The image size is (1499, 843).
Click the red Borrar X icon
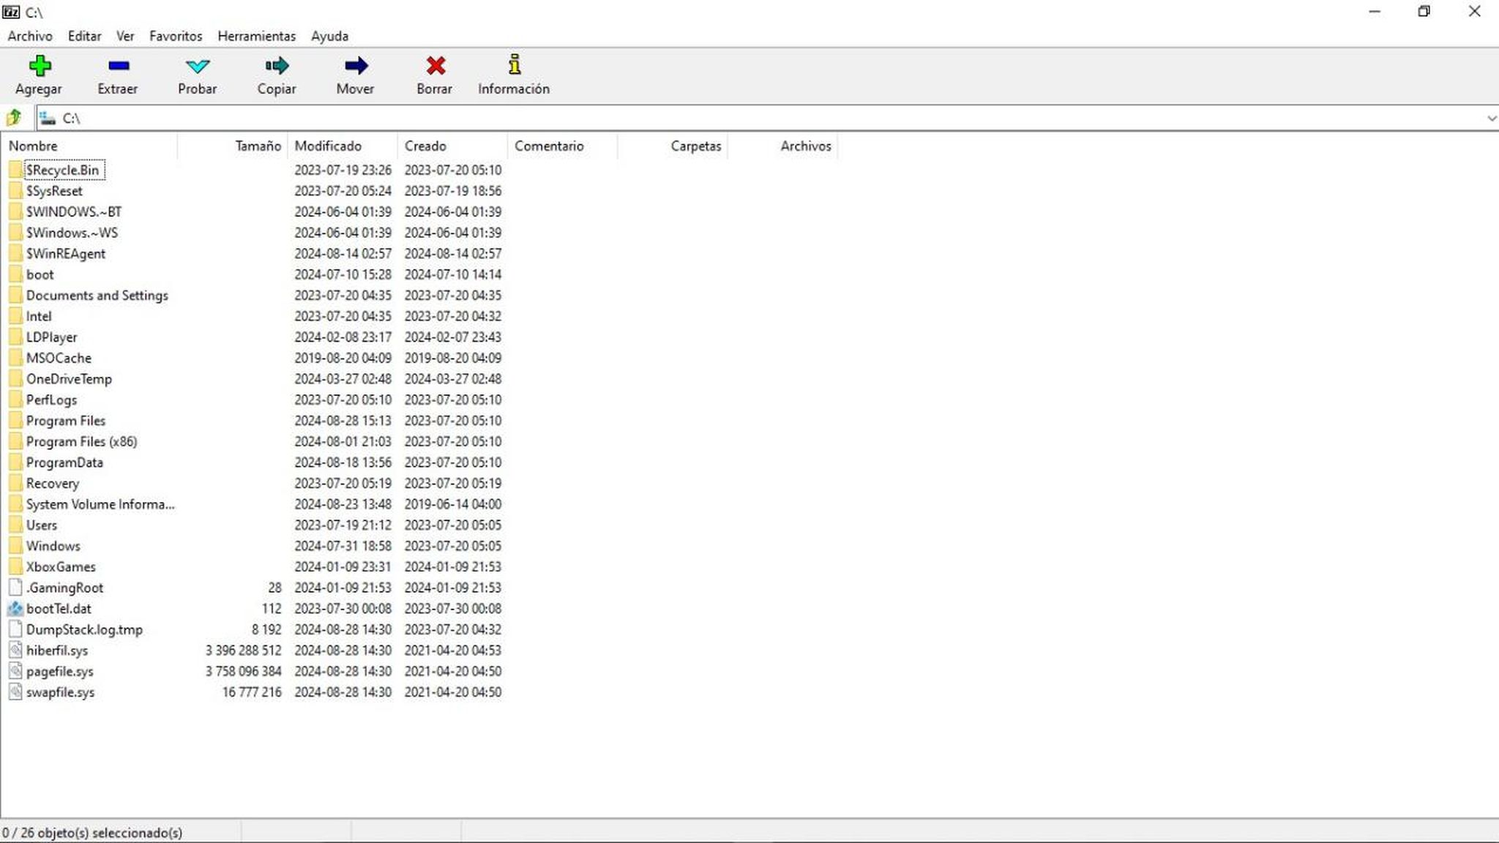click(435, 67)
